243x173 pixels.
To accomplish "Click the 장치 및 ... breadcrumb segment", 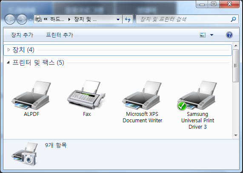I will pyautogui.click(x=85, y=19).
